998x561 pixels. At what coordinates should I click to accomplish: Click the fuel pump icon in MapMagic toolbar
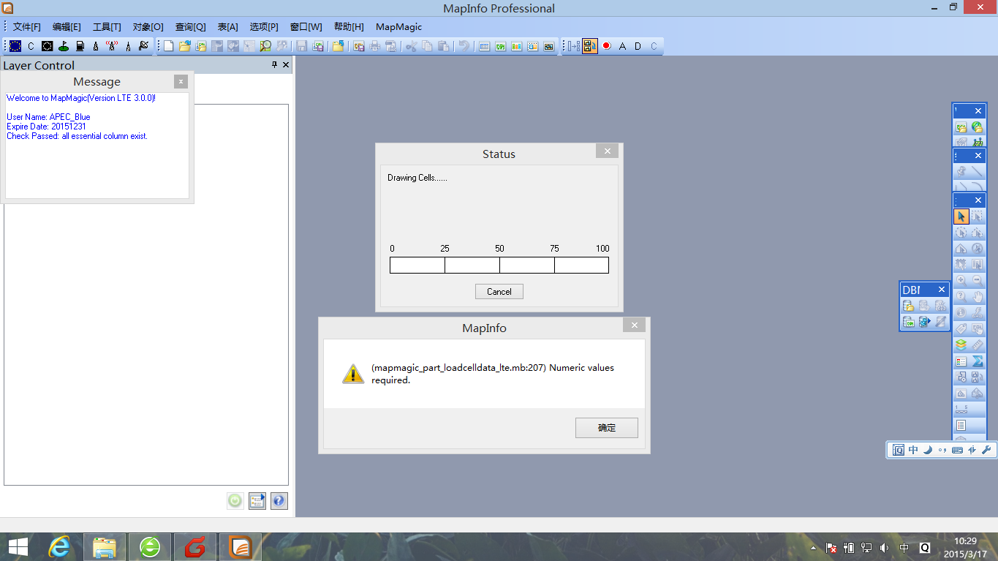coord(80,46)
